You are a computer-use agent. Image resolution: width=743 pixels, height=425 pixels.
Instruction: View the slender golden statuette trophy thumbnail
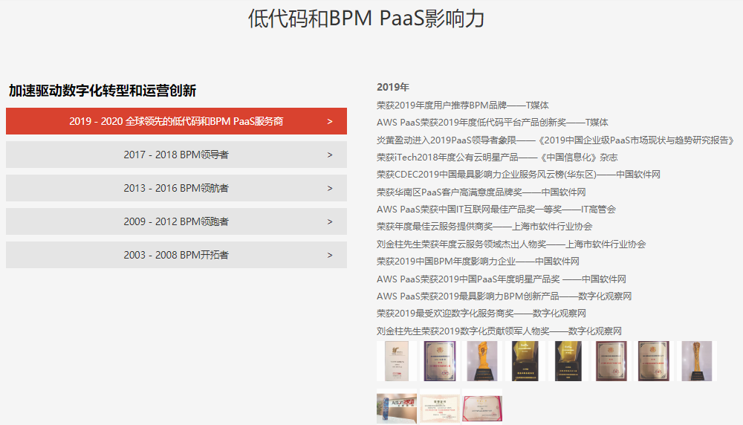[x=697, y=361]
